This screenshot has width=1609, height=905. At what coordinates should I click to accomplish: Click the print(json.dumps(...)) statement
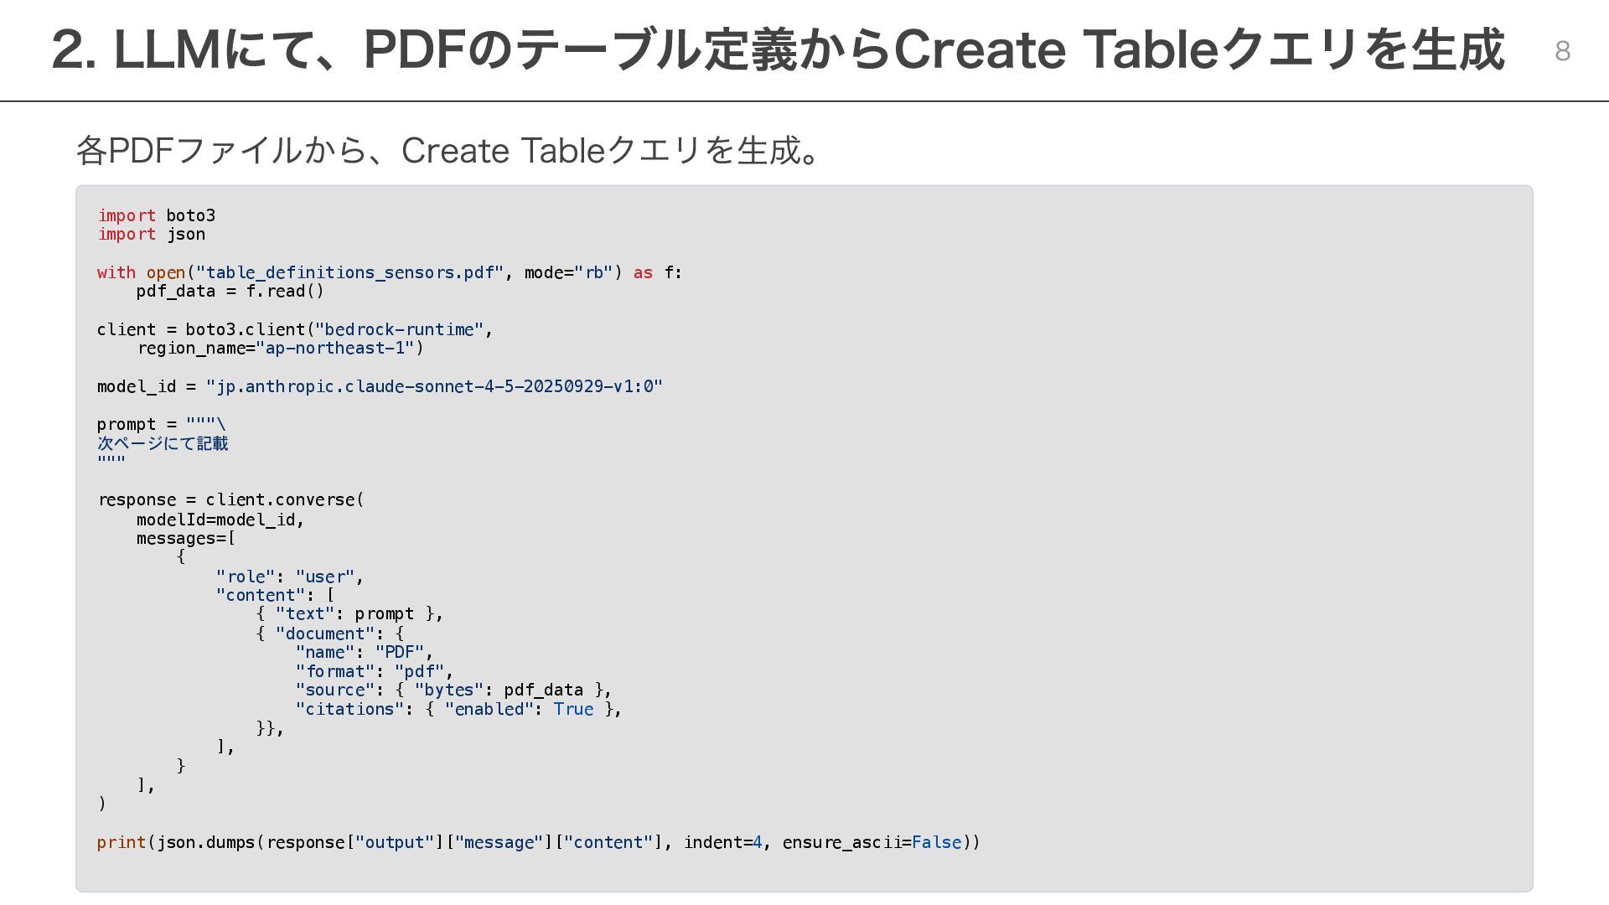[538, 842]
